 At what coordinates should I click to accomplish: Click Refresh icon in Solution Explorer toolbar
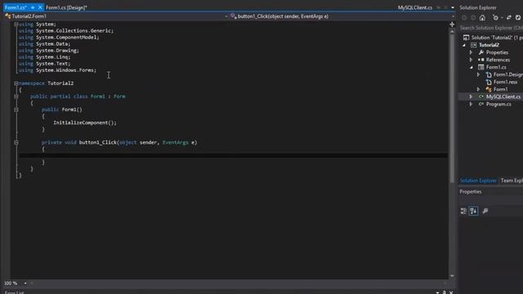pyautogui.click(x=518, y=18)
